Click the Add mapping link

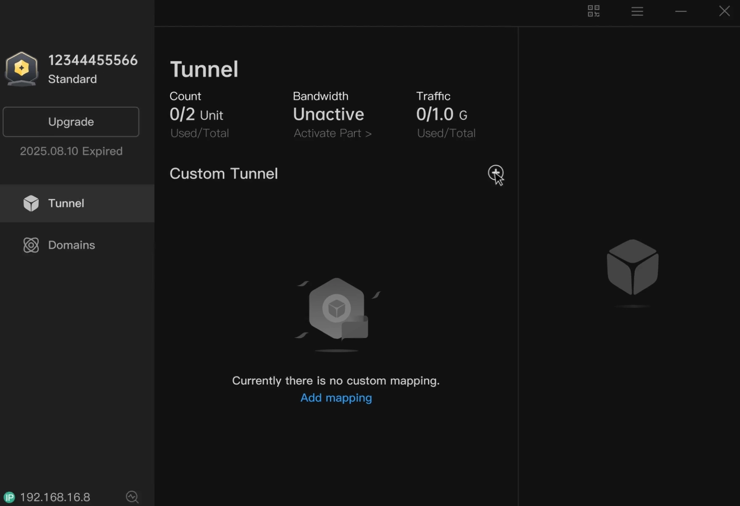[336, 398]
